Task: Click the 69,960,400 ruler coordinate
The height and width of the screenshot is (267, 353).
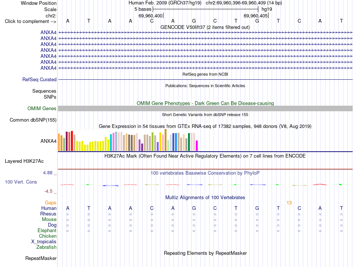Action: [150, 16]
